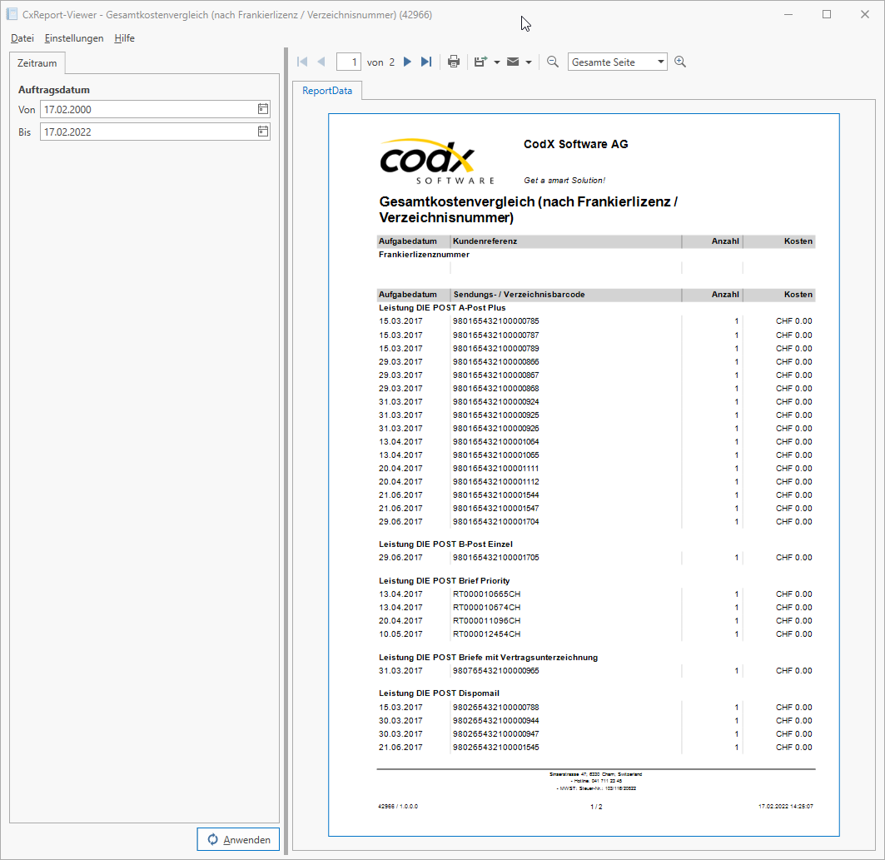Image resolution: width=885 pixels, height=860 pixels.
Task: Open the calendar picker for the Bis date
Action: [261, 132]
